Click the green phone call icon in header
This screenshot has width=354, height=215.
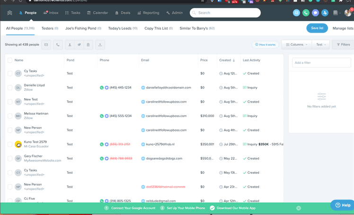(x=306, y=13)
